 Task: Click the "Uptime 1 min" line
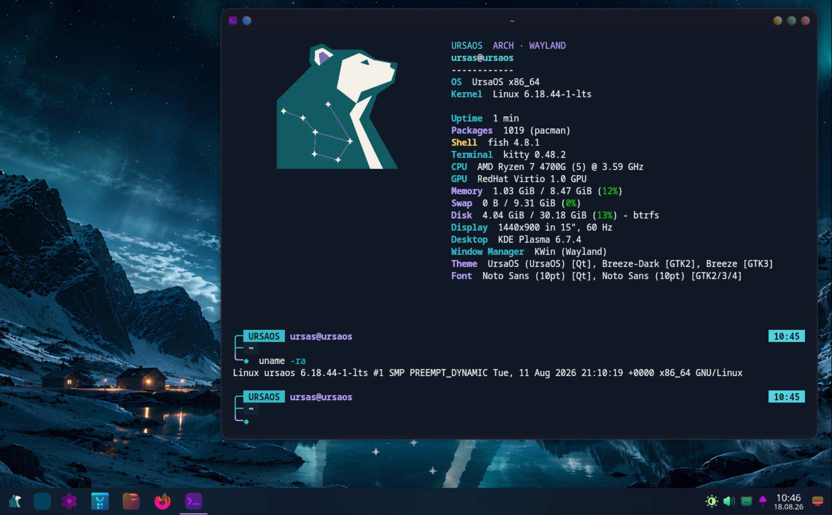(x=485, y=118)
